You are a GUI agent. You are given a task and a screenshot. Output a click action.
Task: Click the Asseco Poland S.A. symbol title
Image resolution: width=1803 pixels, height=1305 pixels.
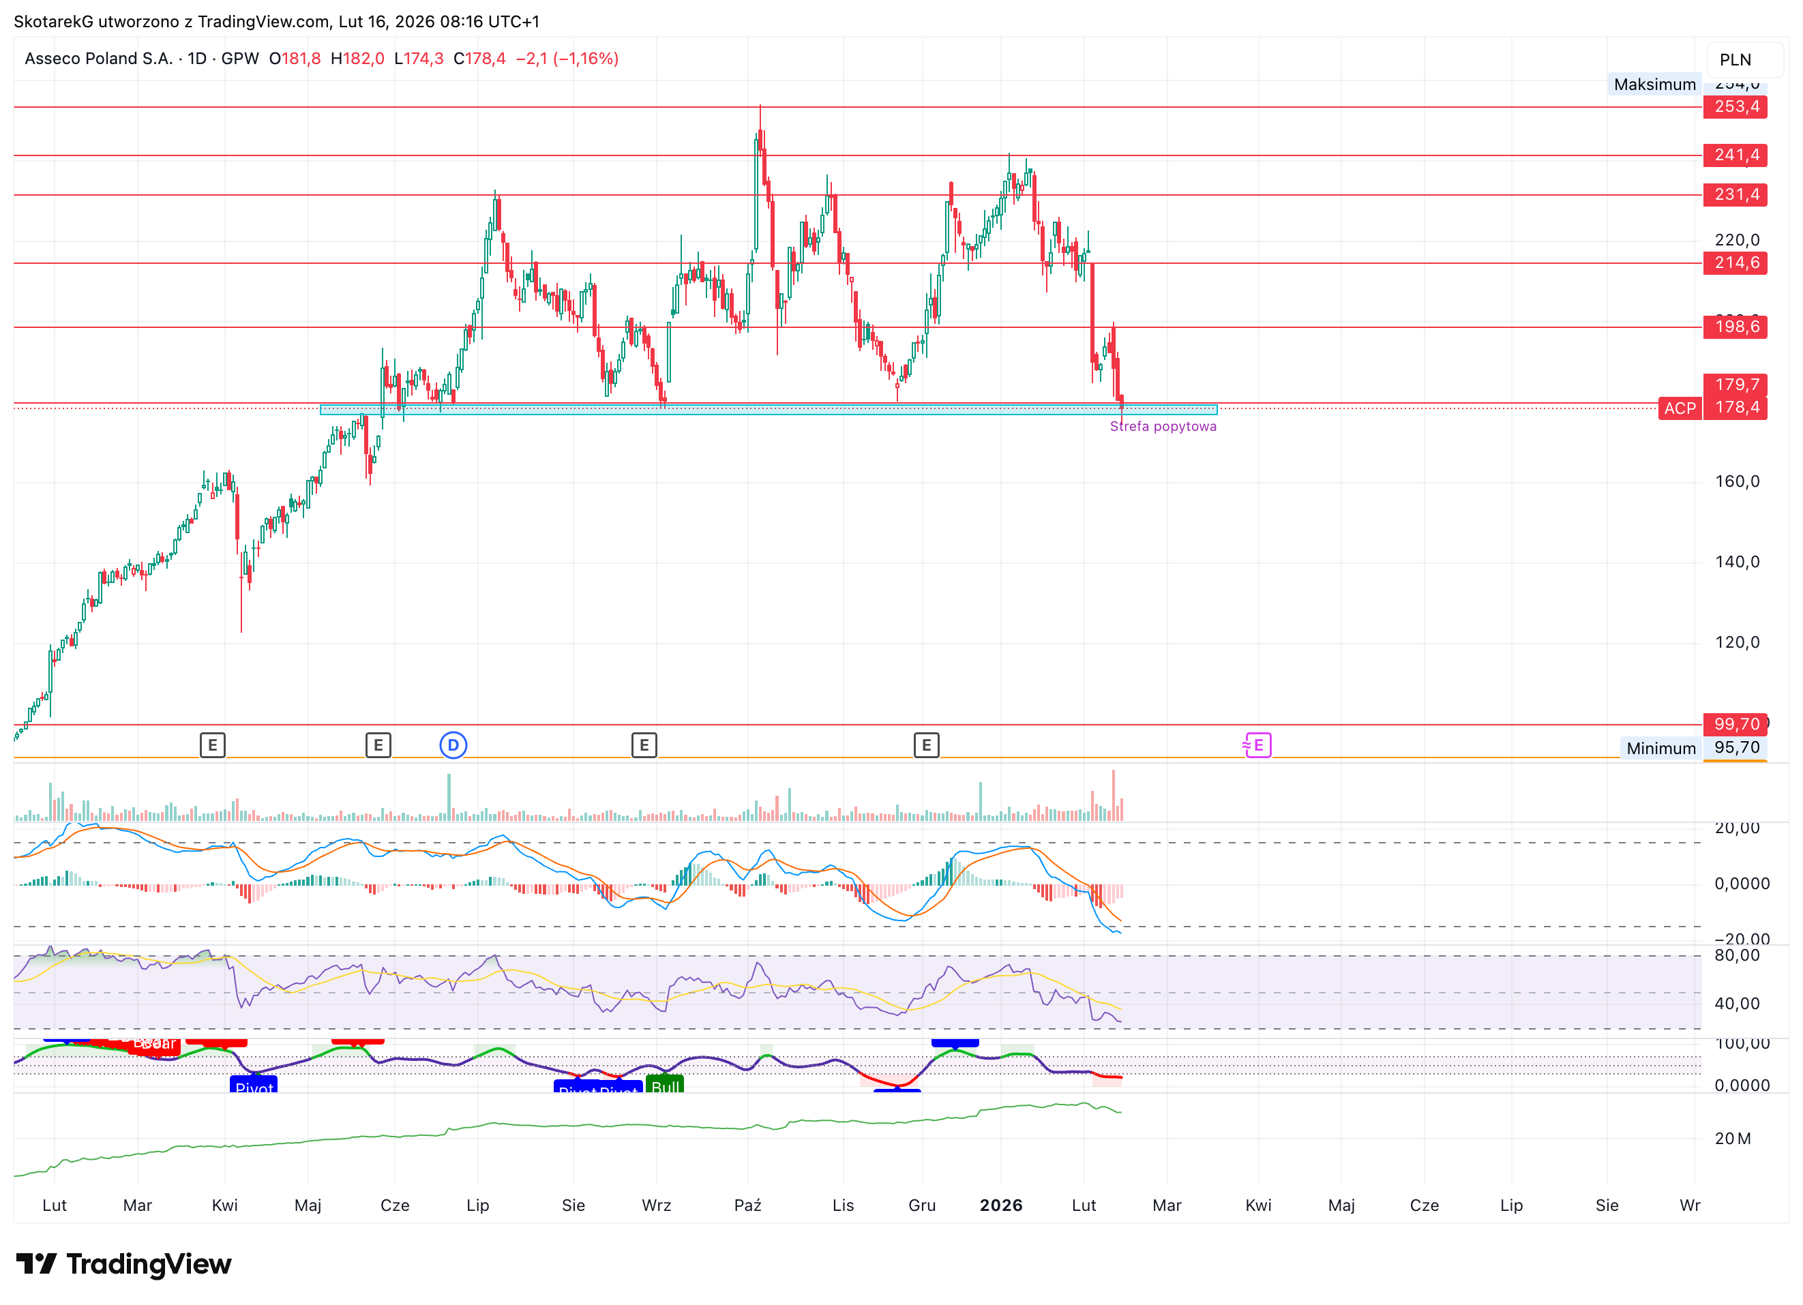(99, 58)
